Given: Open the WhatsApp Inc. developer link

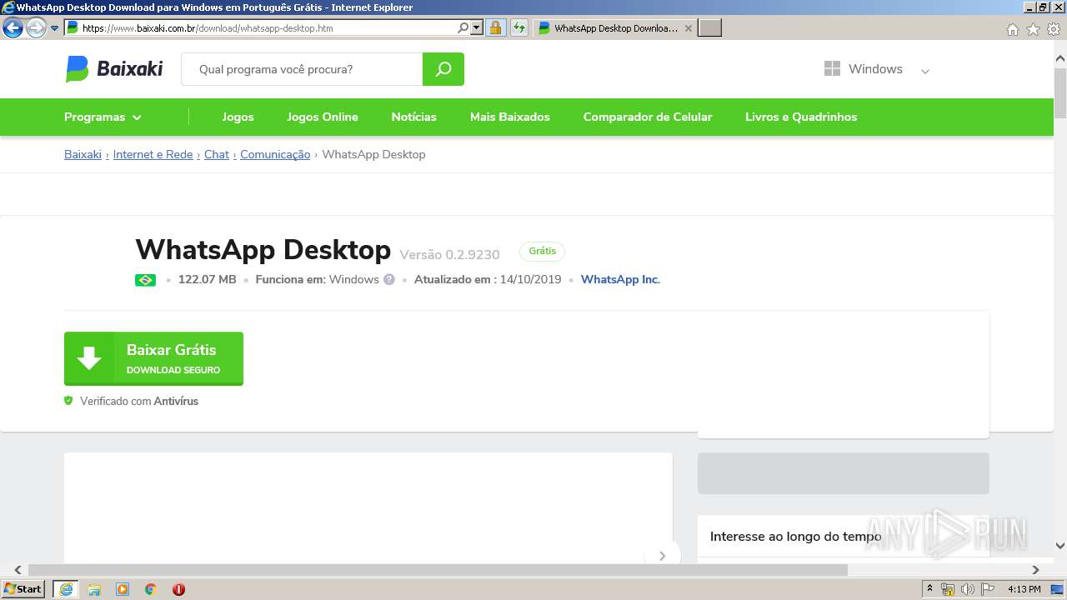Looking at the screenshot, I should coord(620,279).
